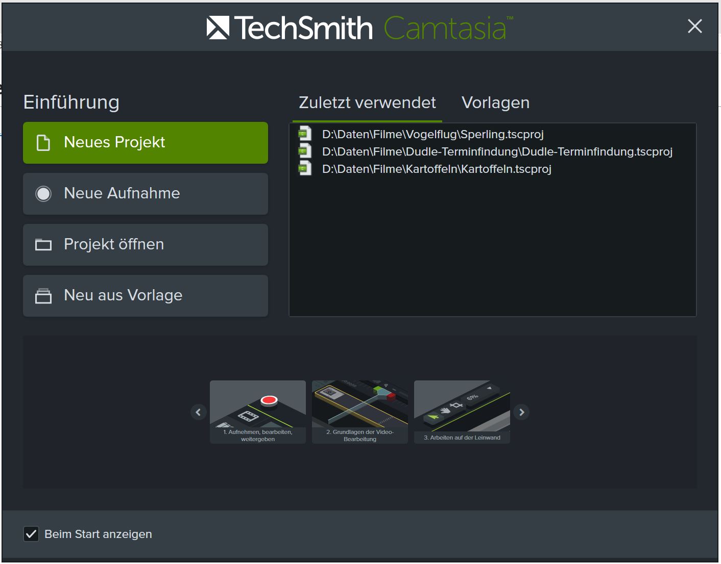Close the Camtasia welcome dialog
721x564 pixels.
point(695,27)
